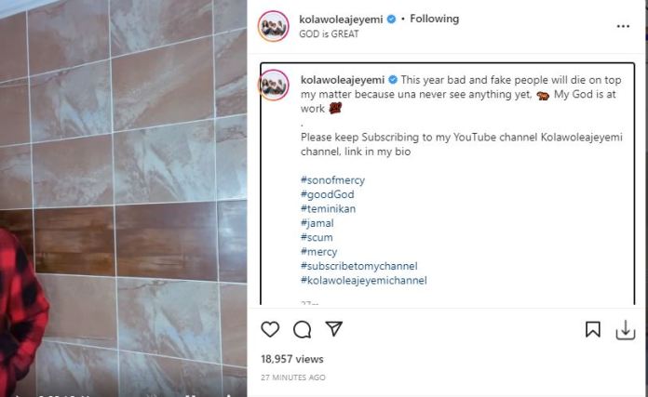Open the #kolawoleajeyemichannel hashtag
The height and width of the screenshot is (397, 648).
363,280
